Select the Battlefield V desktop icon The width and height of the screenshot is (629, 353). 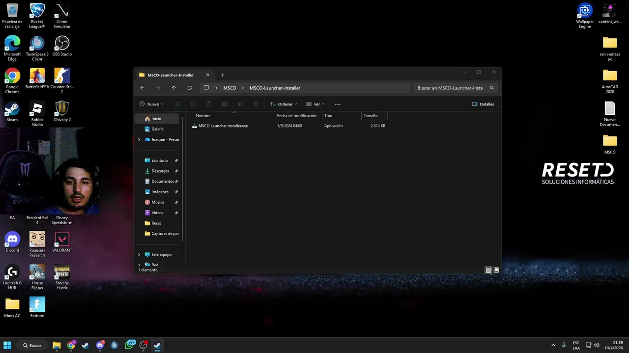tap(37, 78)
